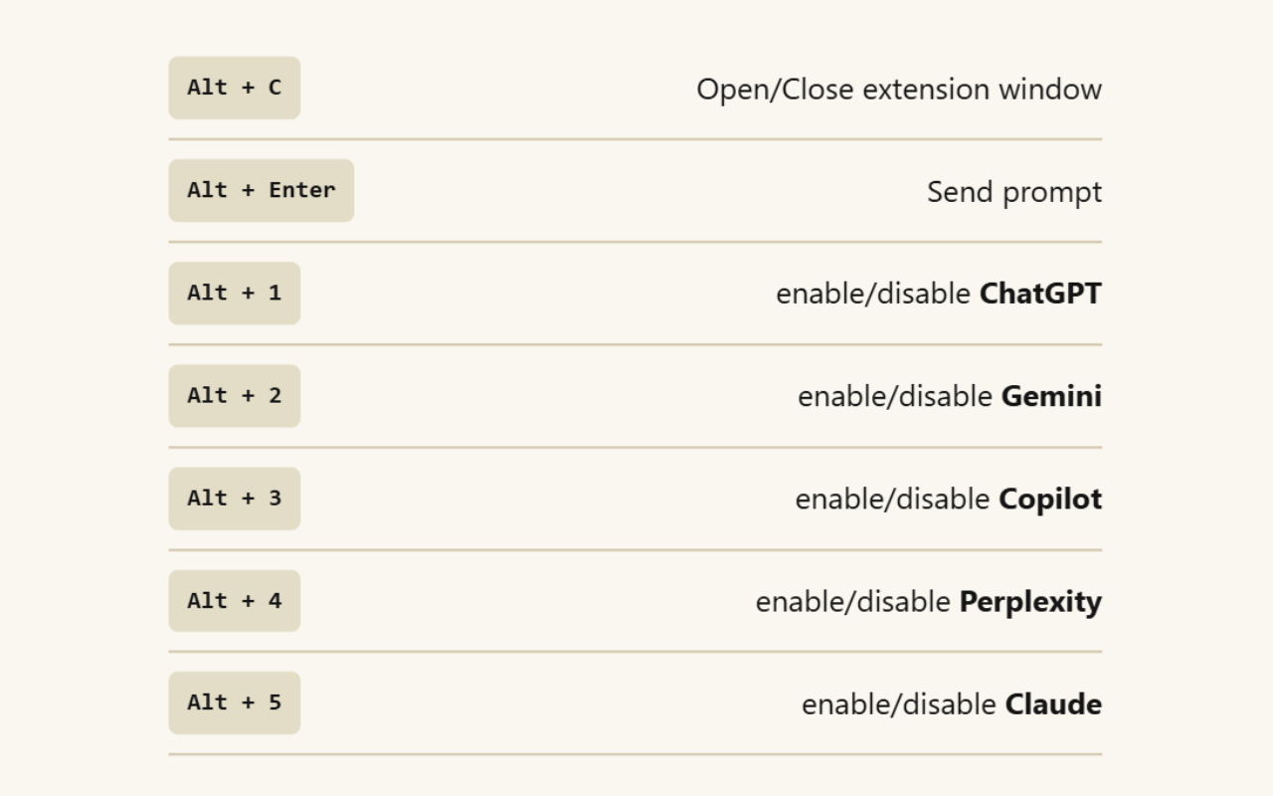Click the Alt + 4 shortcut badge
This screenshot has width=1273, height=796.
[x=234, y=600]
